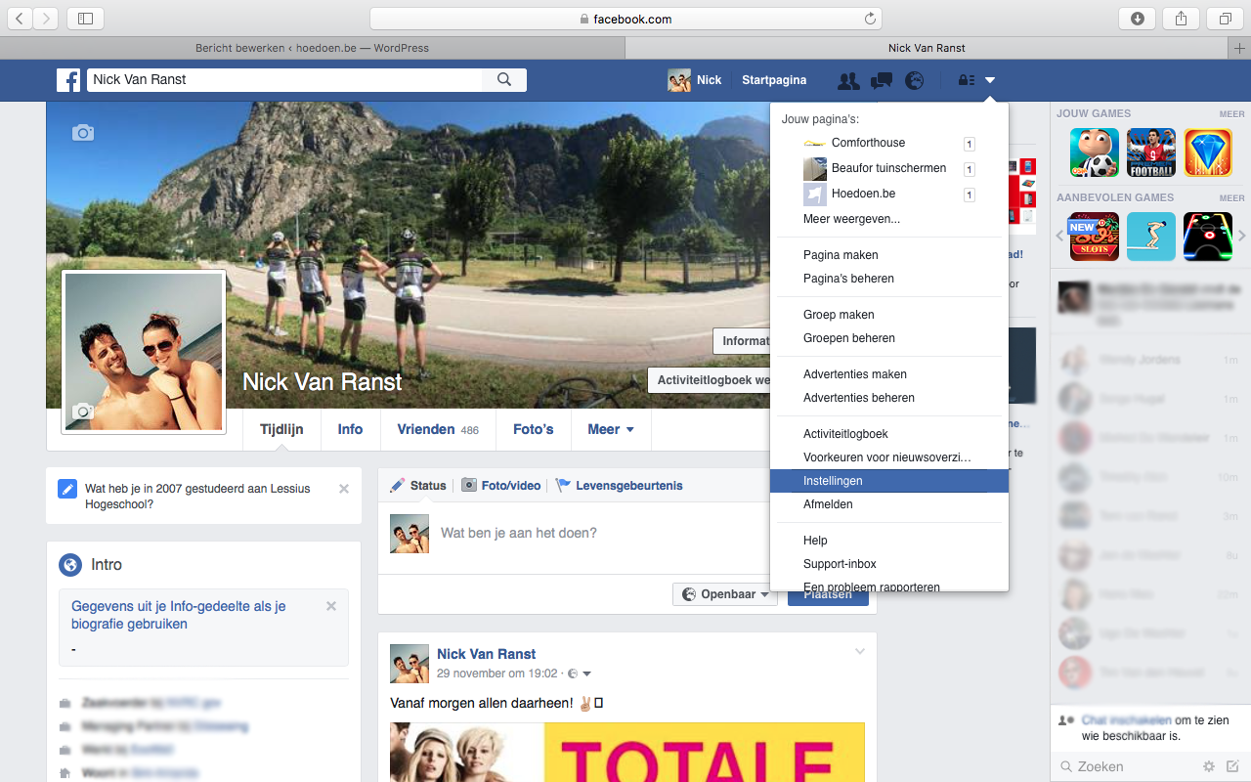Open the Info profile tab
The width and height of the screenshot is (1251, 782).
[x=350, y=429]
